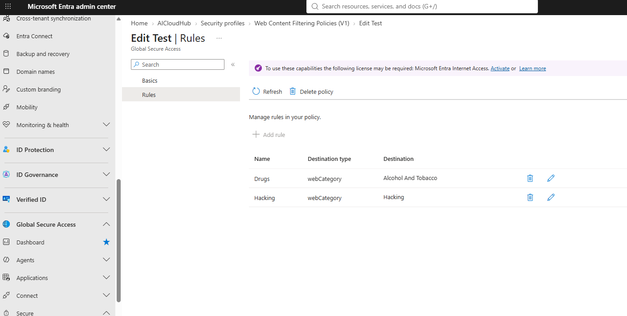Viewport: 627px width, 316px height.
Task: Click the Backup and recovery sidebar icon
Action: pos(6,54)
